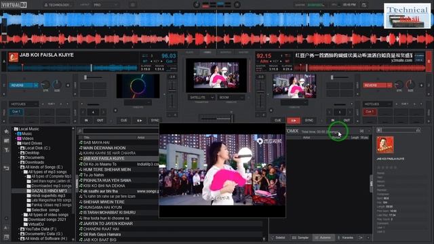
Task: Set left deck loop OUT point
Action: tap(100, 121)
